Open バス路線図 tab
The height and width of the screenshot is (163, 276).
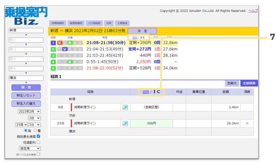[95, 23]
